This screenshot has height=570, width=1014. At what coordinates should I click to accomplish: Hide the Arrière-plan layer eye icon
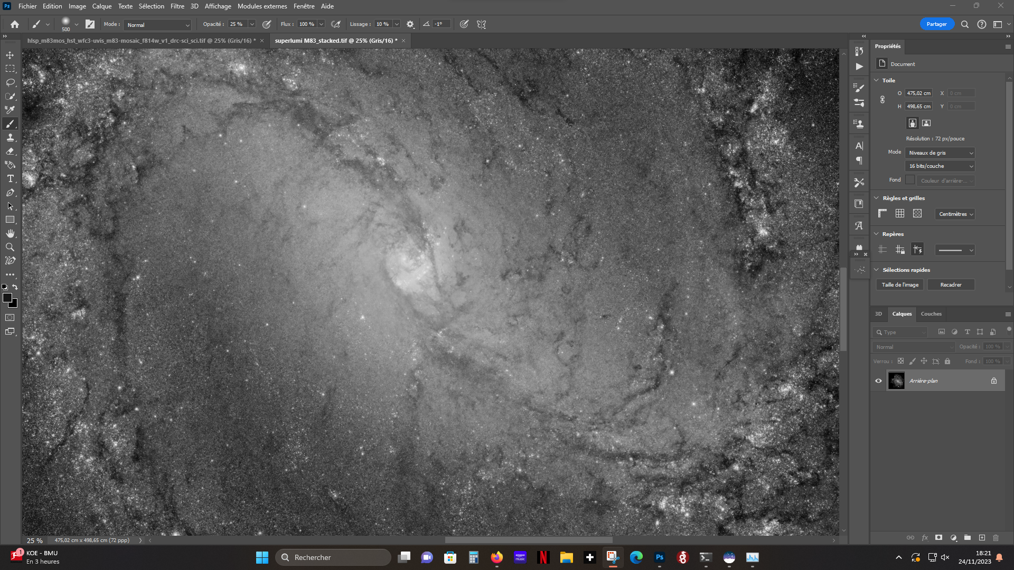pos(878,381)
